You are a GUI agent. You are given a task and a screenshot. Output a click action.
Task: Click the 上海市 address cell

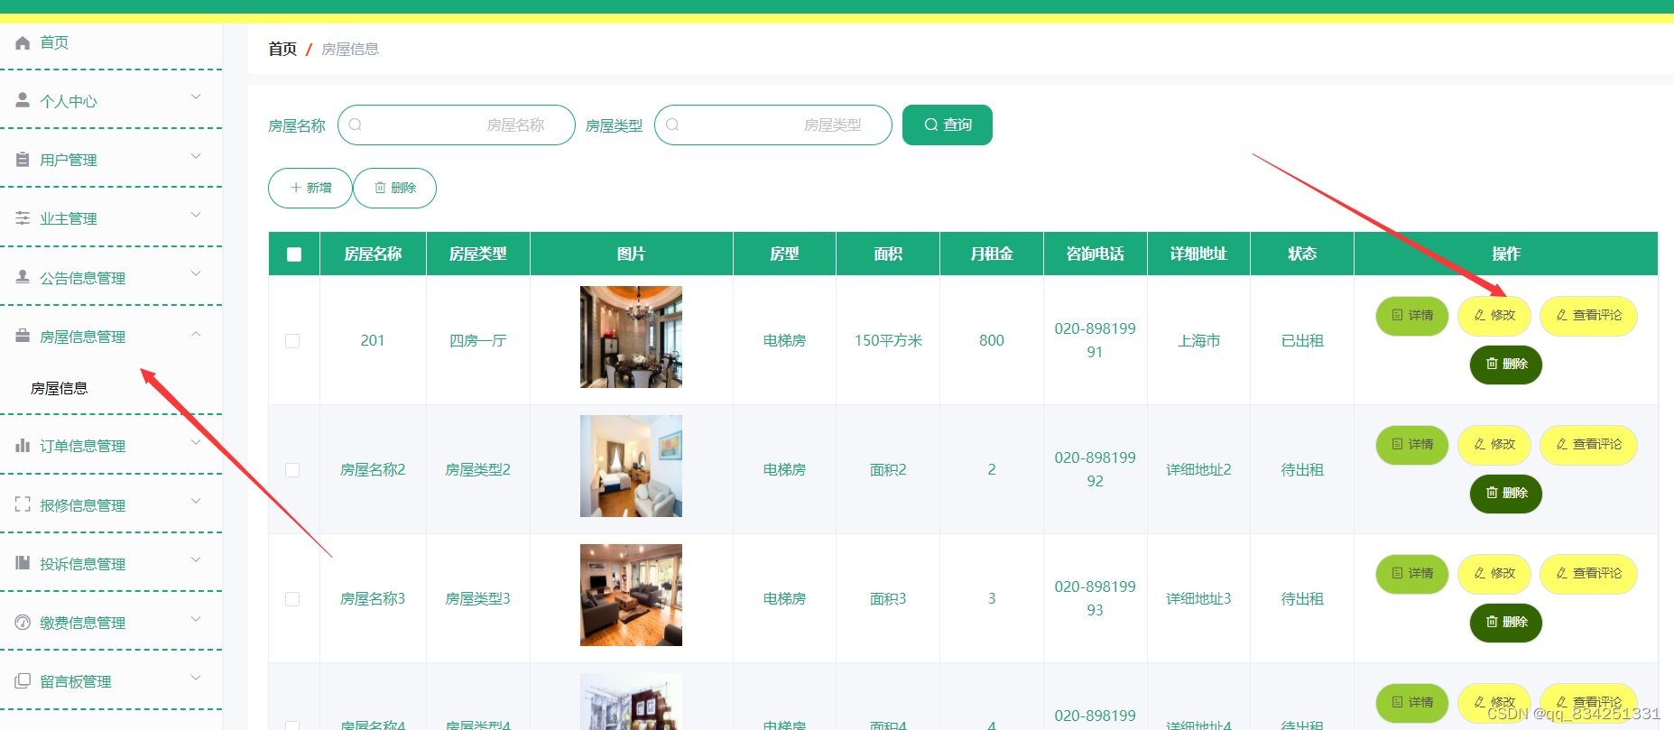1198,340
